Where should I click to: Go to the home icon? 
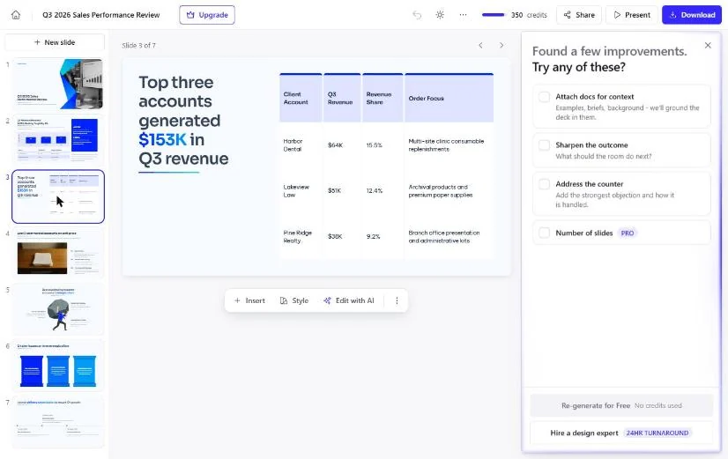click(x=16, y=15)
